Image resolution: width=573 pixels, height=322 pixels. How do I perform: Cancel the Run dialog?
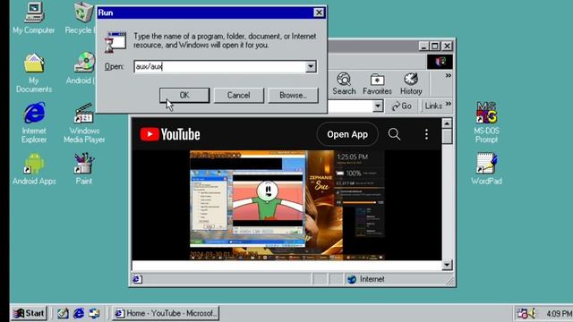[x=239, y=96]
